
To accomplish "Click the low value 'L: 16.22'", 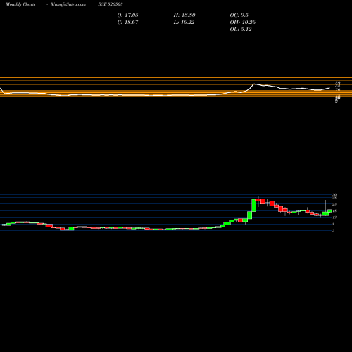I will [x=184, y=23].
